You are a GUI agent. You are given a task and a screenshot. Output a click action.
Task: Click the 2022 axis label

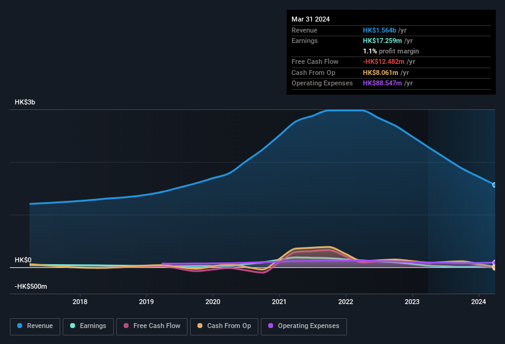346,302
